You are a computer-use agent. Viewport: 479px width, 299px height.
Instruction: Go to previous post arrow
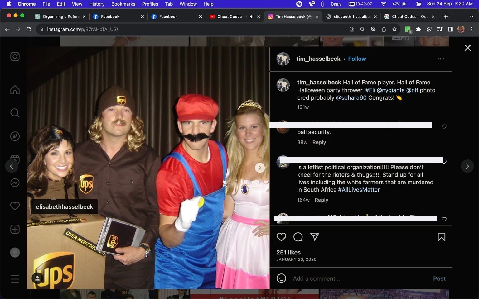tap(12, 166)
